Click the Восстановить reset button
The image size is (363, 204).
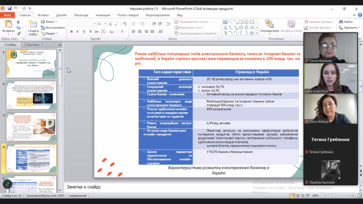coord(53,28)
